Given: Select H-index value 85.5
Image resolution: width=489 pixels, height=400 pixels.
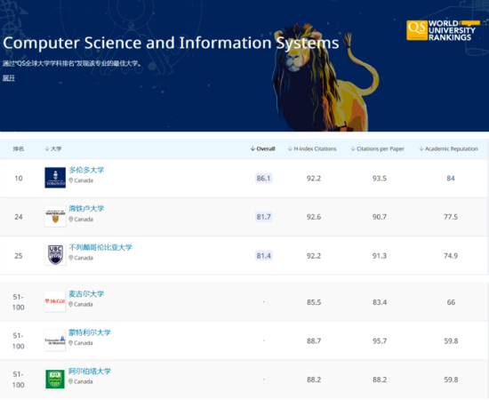Looking at the screenshot, I should point(314,302).
